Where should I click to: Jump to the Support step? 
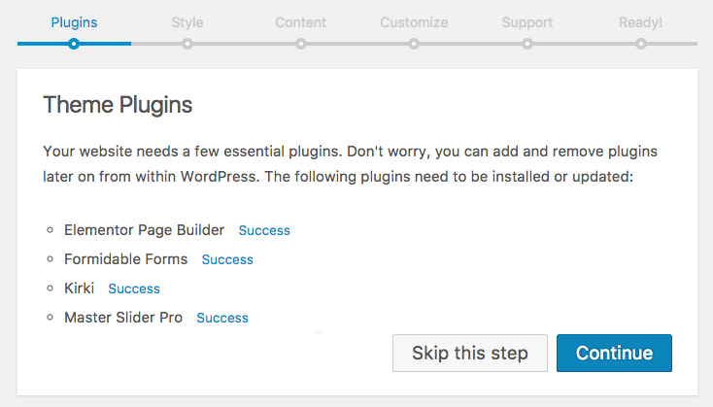click(527, 22)
